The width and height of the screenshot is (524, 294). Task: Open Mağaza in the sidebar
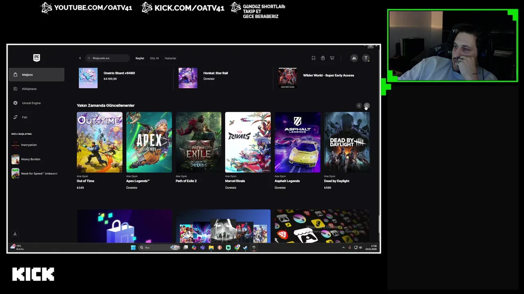pos(36,75)
